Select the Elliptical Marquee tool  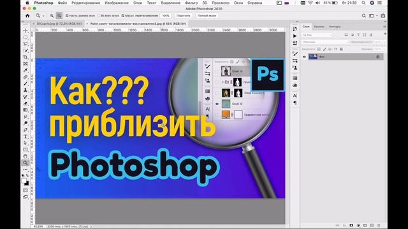(x=25, y=37)
